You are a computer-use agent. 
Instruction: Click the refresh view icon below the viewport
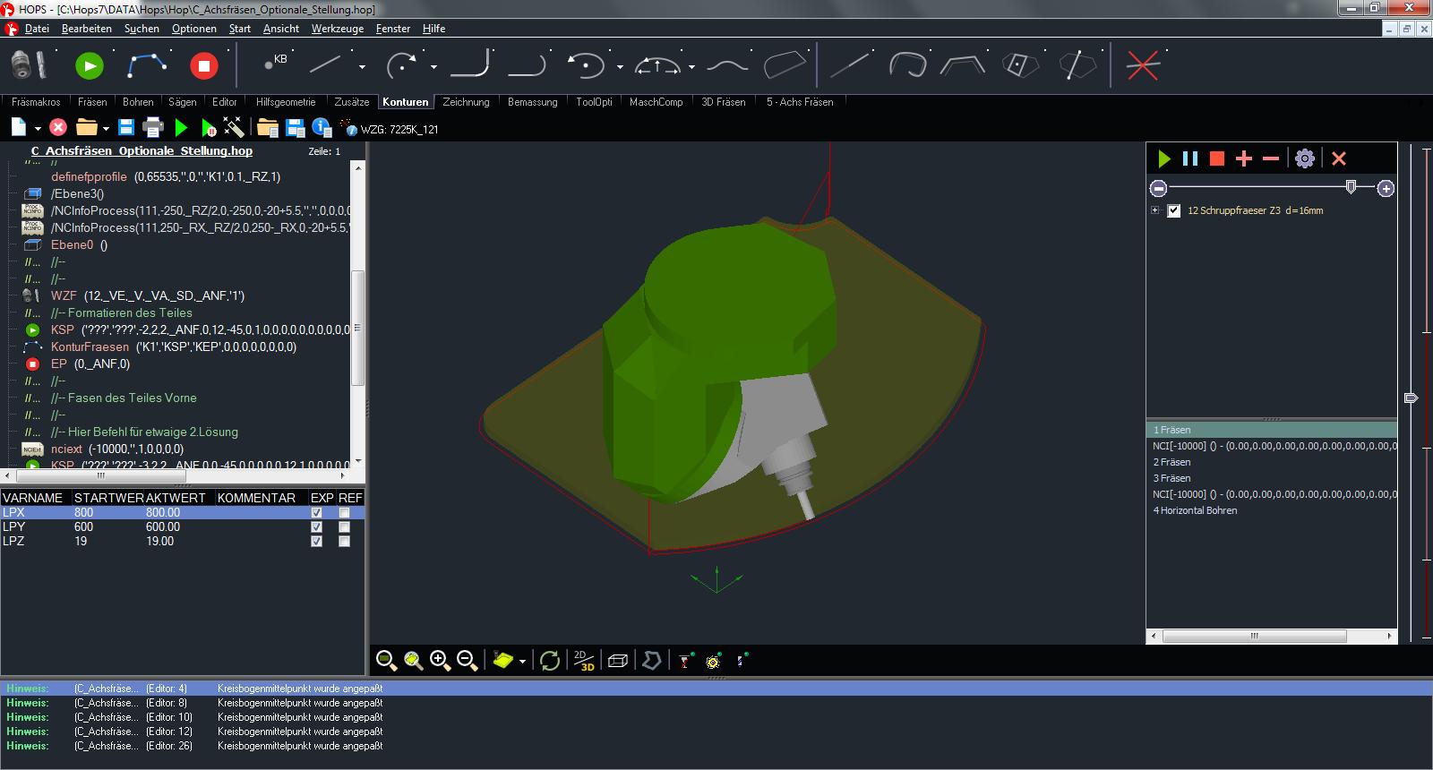coord(550,661)
